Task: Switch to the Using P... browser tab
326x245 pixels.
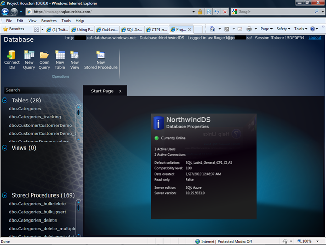Action: [83, 30]
